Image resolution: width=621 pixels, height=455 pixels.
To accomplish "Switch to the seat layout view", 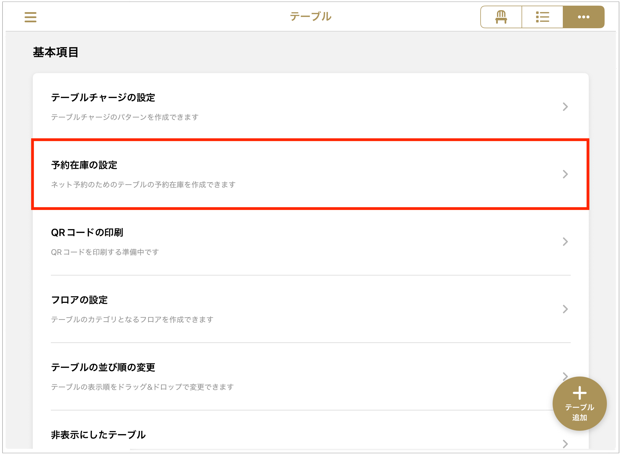I will click(x=501, y=17).
